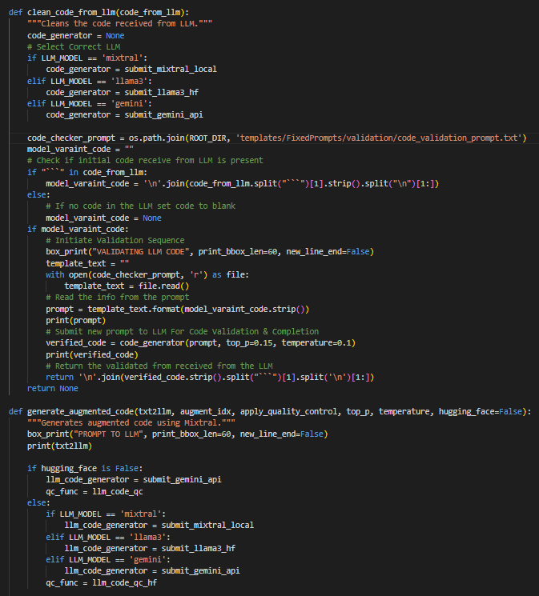This screenshot has height=596, width=539.
Task: Click the line model_varaint_code = ""
Action: (80, 149)
